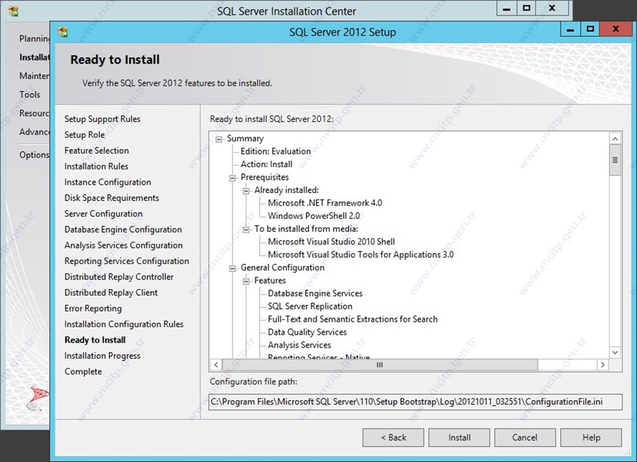Click the Installation Rules step
Screen dimensions: 637x462
pos(96,166)
